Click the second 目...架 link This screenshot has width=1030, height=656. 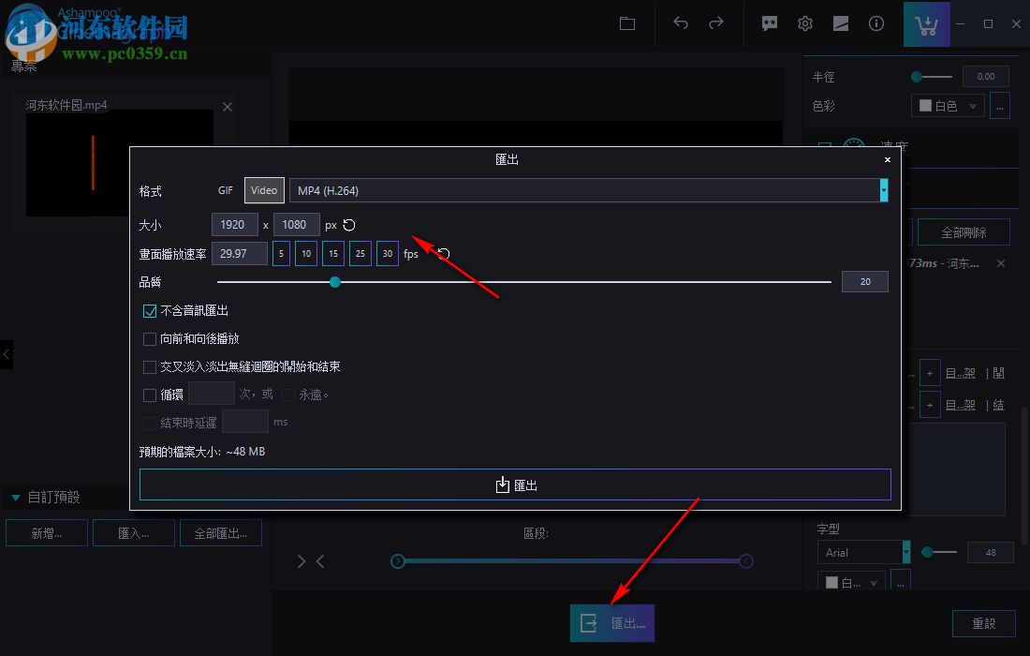961,405
